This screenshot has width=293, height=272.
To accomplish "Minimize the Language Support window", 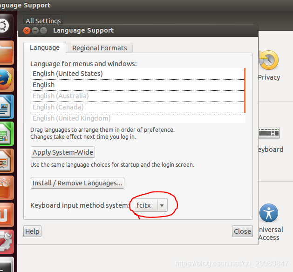I will [35, 30].
